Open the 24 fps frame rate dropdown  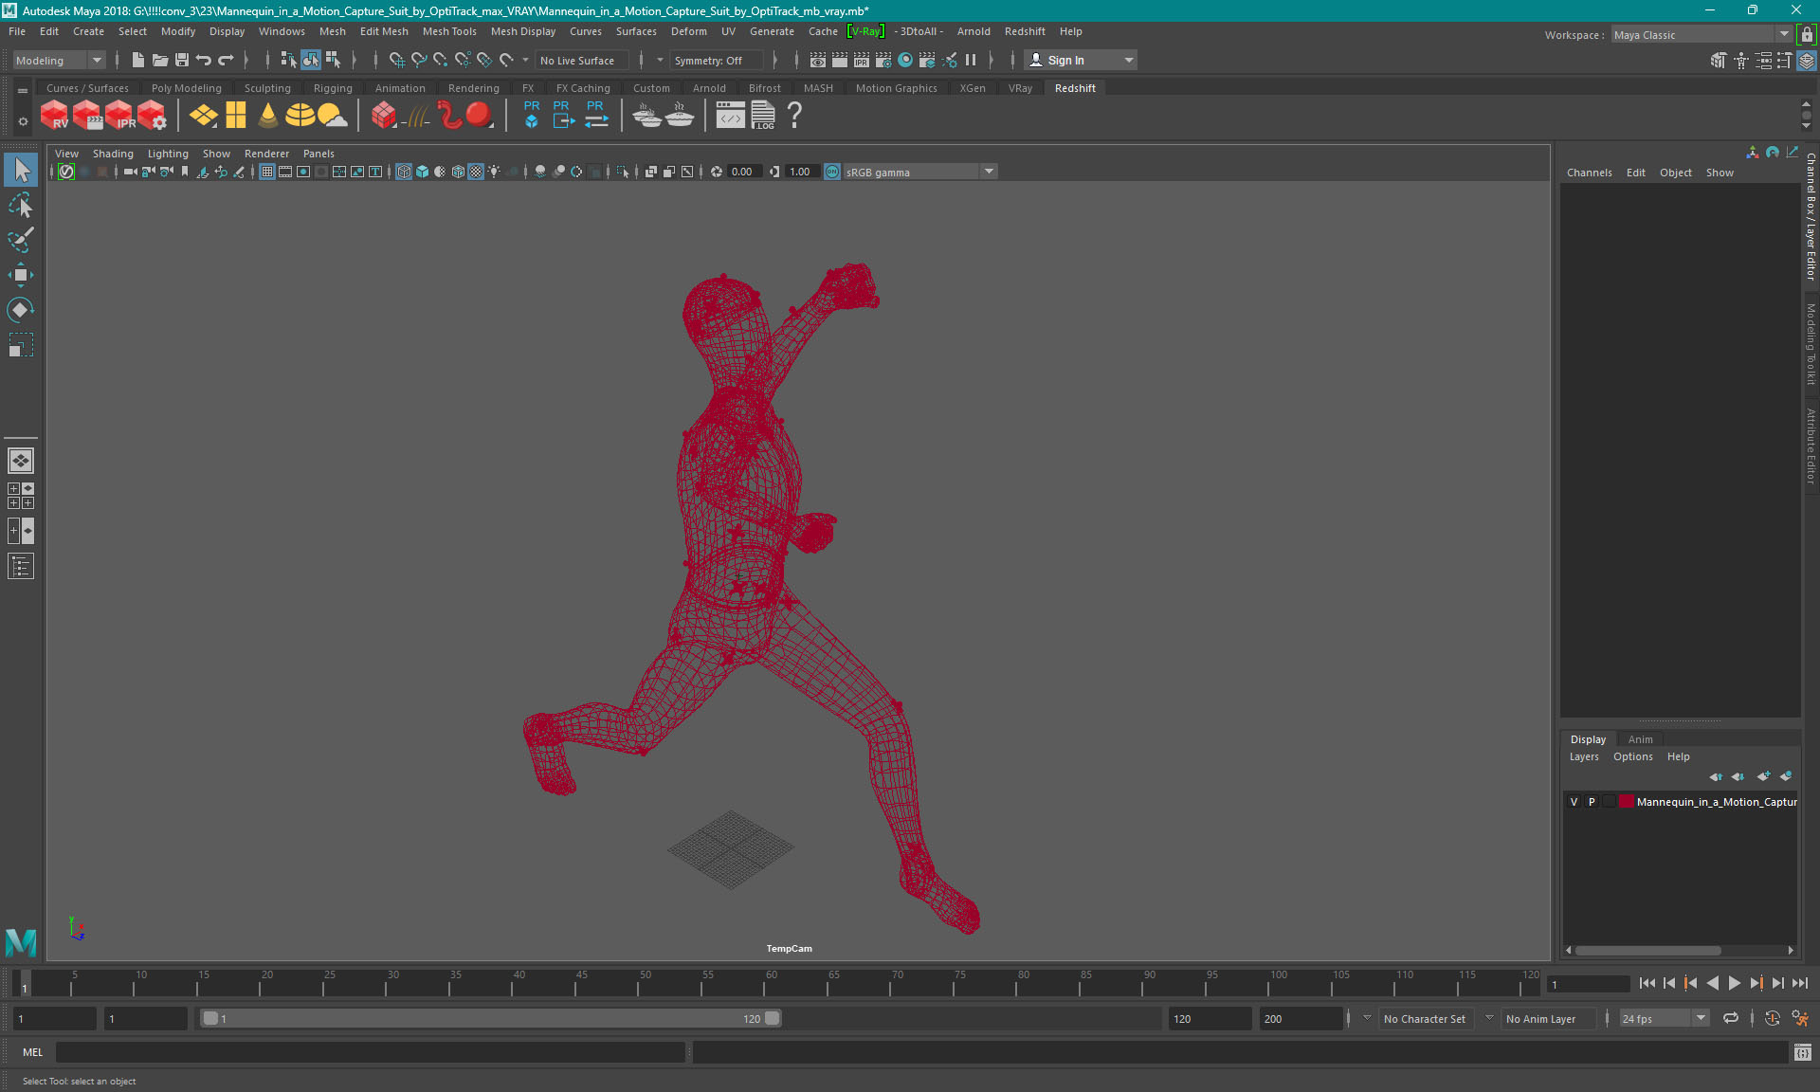(1701, 1018)
